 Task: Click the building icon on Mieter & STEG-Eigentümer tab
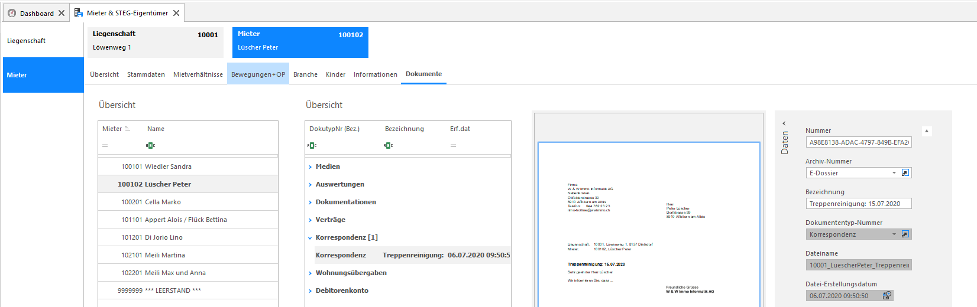coord(79,12)
